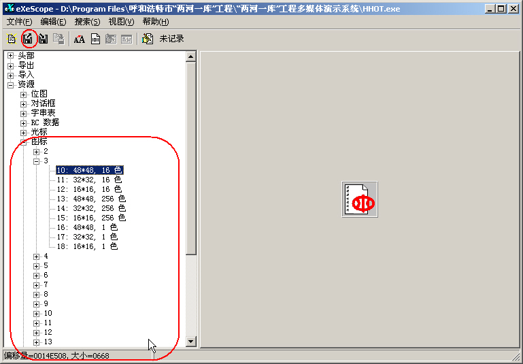Expand the 位图 resource node
The width and height of the screenshot is (523, 364).
(x=23, y=95)
